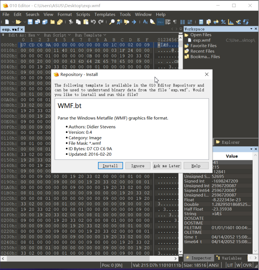Copy using the toolbar copy icon
The height and width of the screenshot is (270, 259).
78,22
